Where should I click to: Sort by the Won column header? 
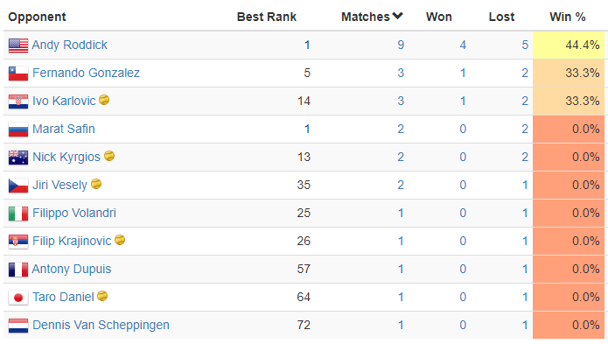tap(439, 17)
